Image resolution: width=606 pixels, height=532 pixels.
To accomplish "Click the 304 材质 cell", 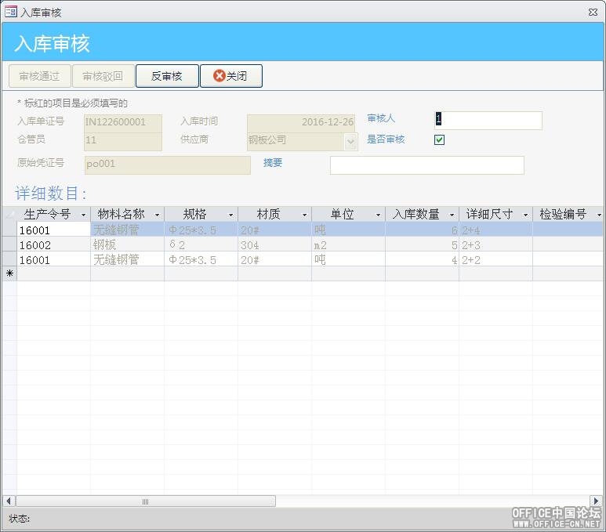I will coord(275,244).
